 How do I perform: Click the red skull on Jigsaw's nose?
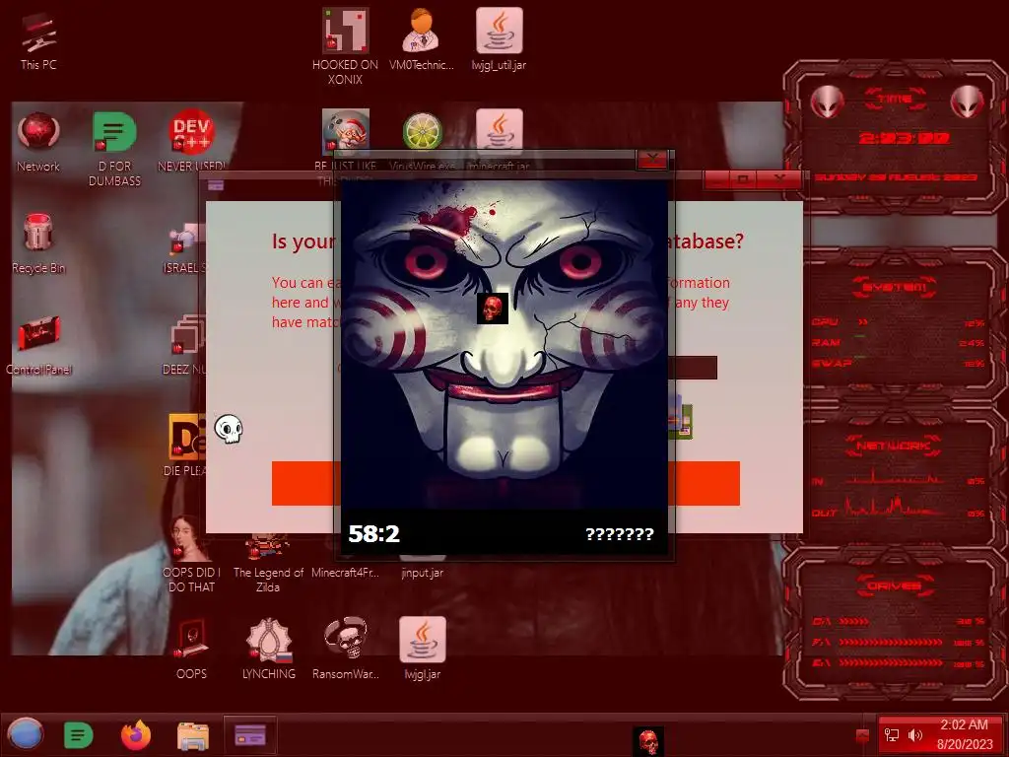pos(493,309)
